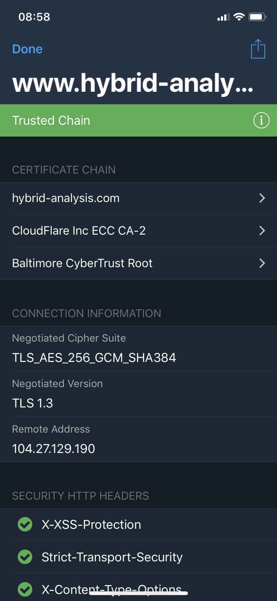Open Trusted Chain info icon
Viewport: 277px width, 601px height.
tap(261, 120)
